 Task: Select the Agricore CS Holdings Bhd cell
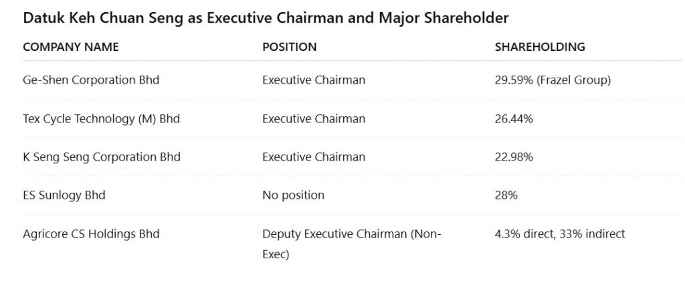(91, 234)
